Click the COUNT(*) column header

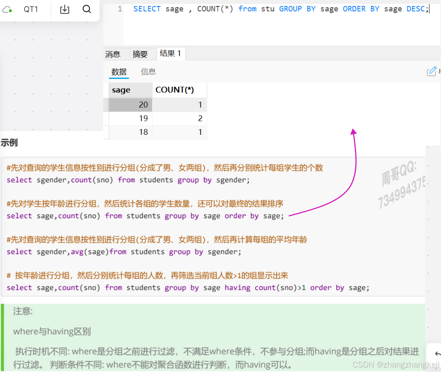point(180,90)
